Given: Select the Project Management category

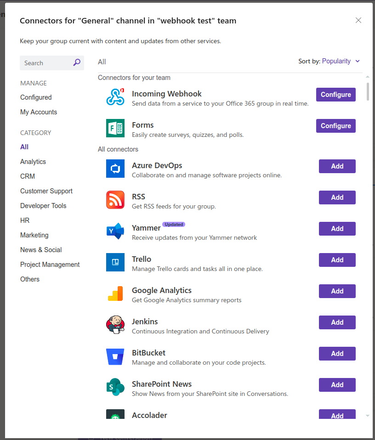Looking at the screenshot, I should coord(50,265).
